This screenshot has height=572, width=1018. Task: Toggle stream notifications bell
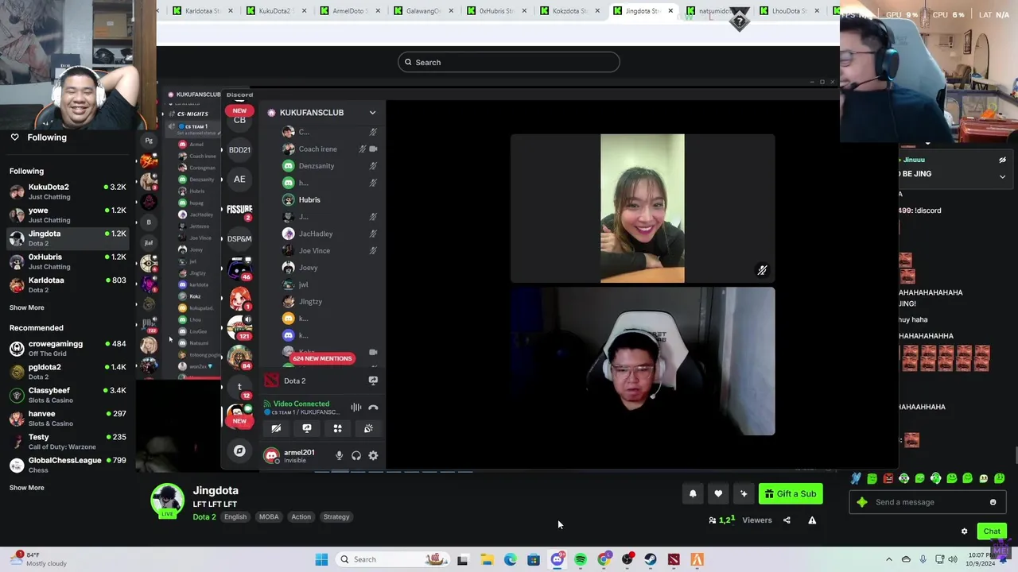tap(693, 494)
